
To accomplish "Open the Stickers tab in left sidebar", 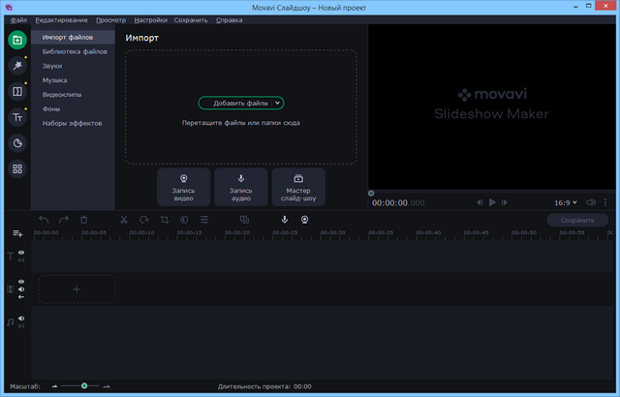I will [x=16, y=143].
